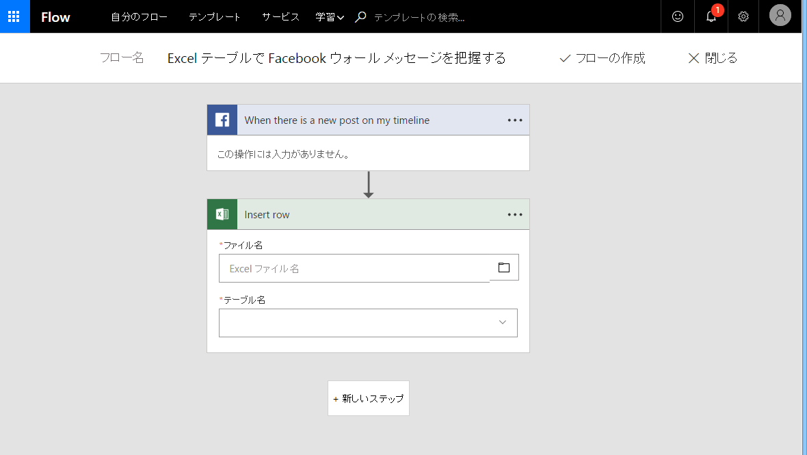Create the flow with フローの作成
The height and width of the screenshot is (455, 807).
601,58
